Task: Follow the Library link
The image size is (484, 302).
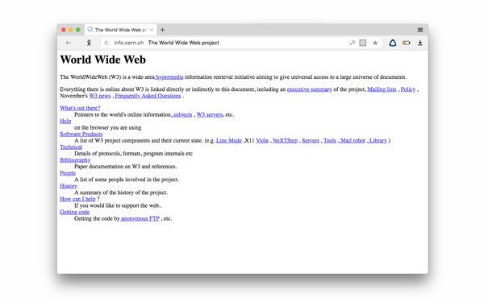Action: [378, 140]
